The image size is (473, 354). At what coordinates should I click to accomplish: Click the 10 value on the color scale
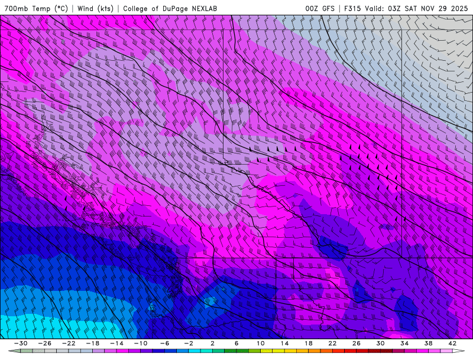[260, 343]
